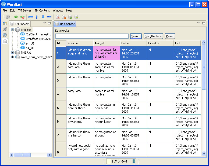
Task: Open the TM database perspective sidebar icon
Action: tap(5, 41)
